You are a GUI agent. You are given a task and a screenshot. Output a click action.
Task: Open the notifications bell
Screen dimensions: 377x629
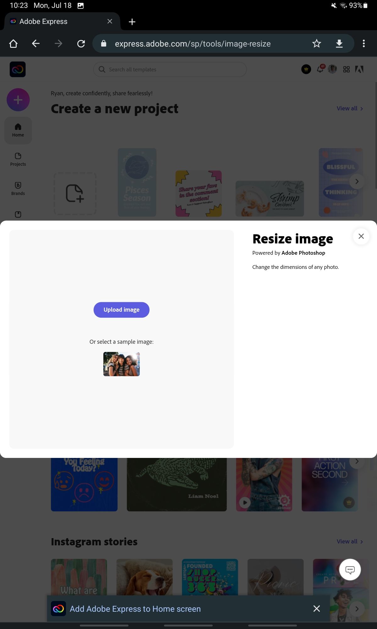point(320,69)
